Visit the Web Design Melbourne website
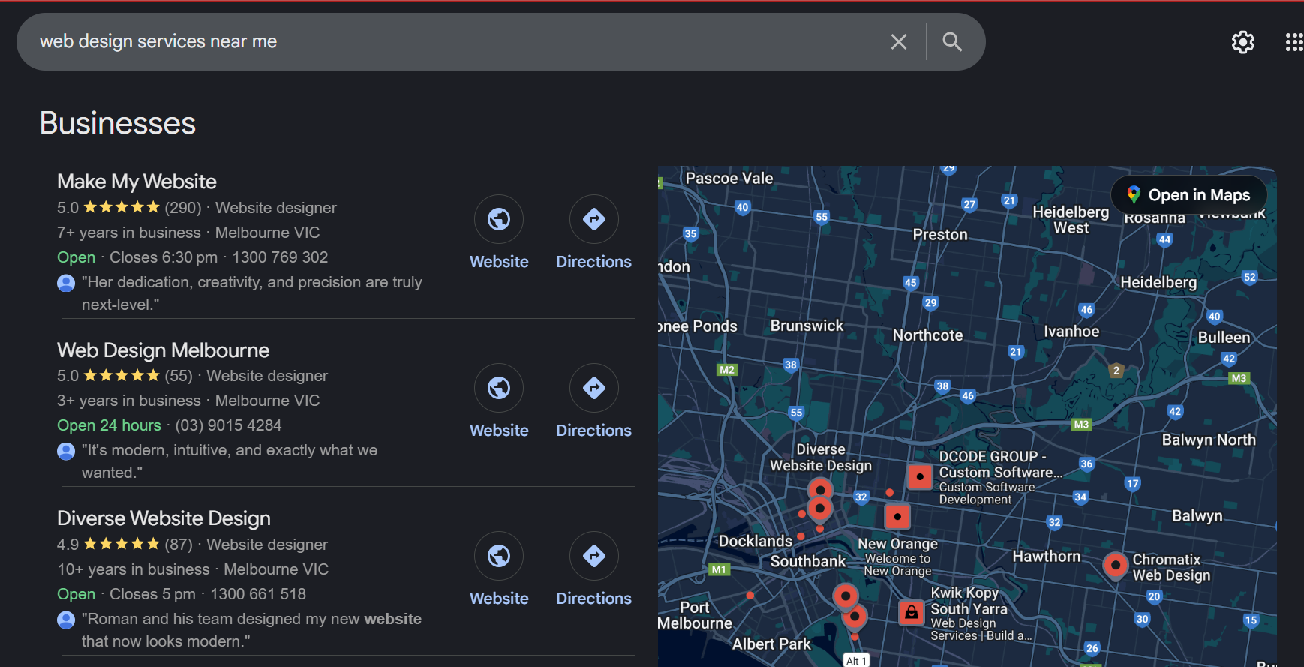Image resolution: width=1304 pixels, height=667 pixels. (499, 389)
